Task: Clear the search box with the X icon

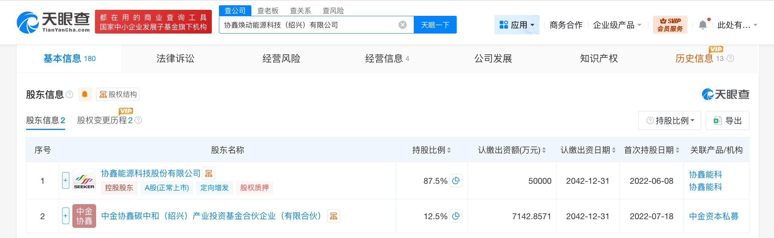Action: [402, 25]
